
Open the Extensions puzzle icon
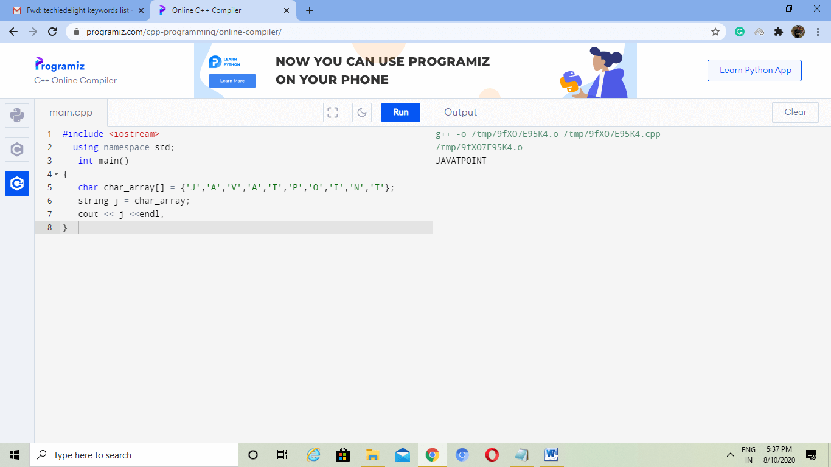pyautogui.click(x=779, y=32)
